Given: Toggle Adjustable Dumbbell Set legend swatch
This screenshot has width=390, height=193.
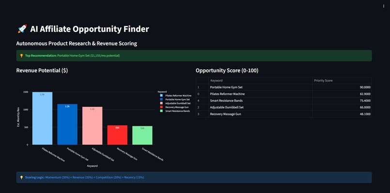Looking at the screenshot, I should click(x=162, y=103).
